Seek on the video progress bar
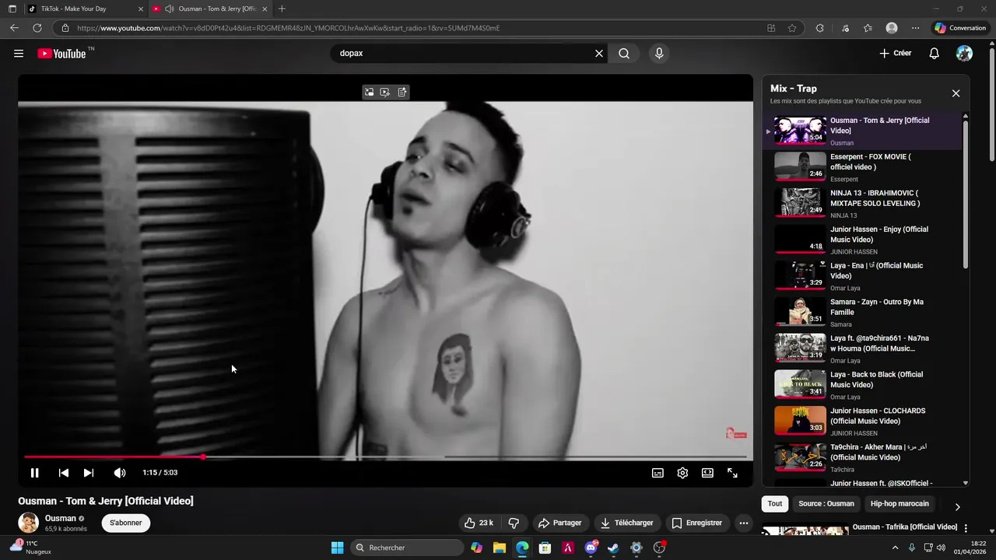The image size is (996, 560). coord(385,457)
